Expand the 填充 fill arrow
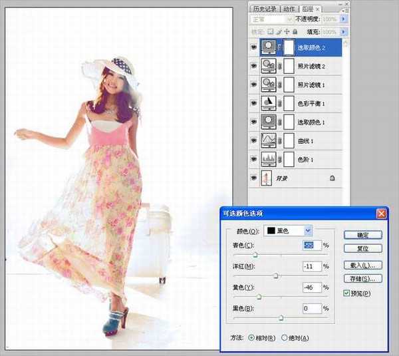Viewport: 399px width, 356px height. [x=343, y=31]
